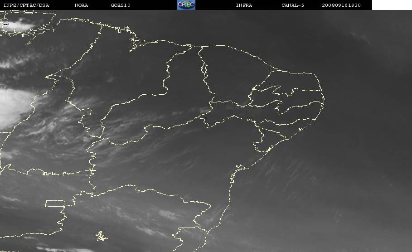Click the GOES10 satellite label
The height and width of the screenshot is (252, 412).
[x=121, y=5]
